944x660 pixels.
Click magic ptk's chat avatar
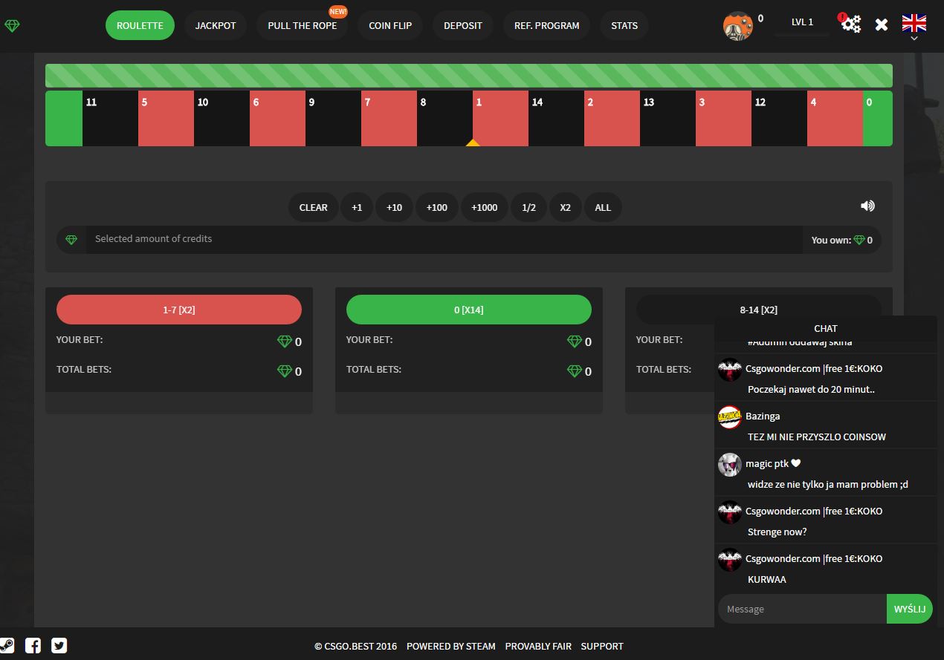tap(730, 464)
